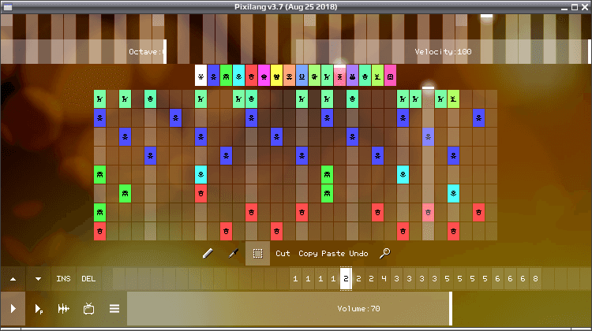Maximize the Pixilang window
The height and width of the screenshot is (331, 592).
click(575, 7)
